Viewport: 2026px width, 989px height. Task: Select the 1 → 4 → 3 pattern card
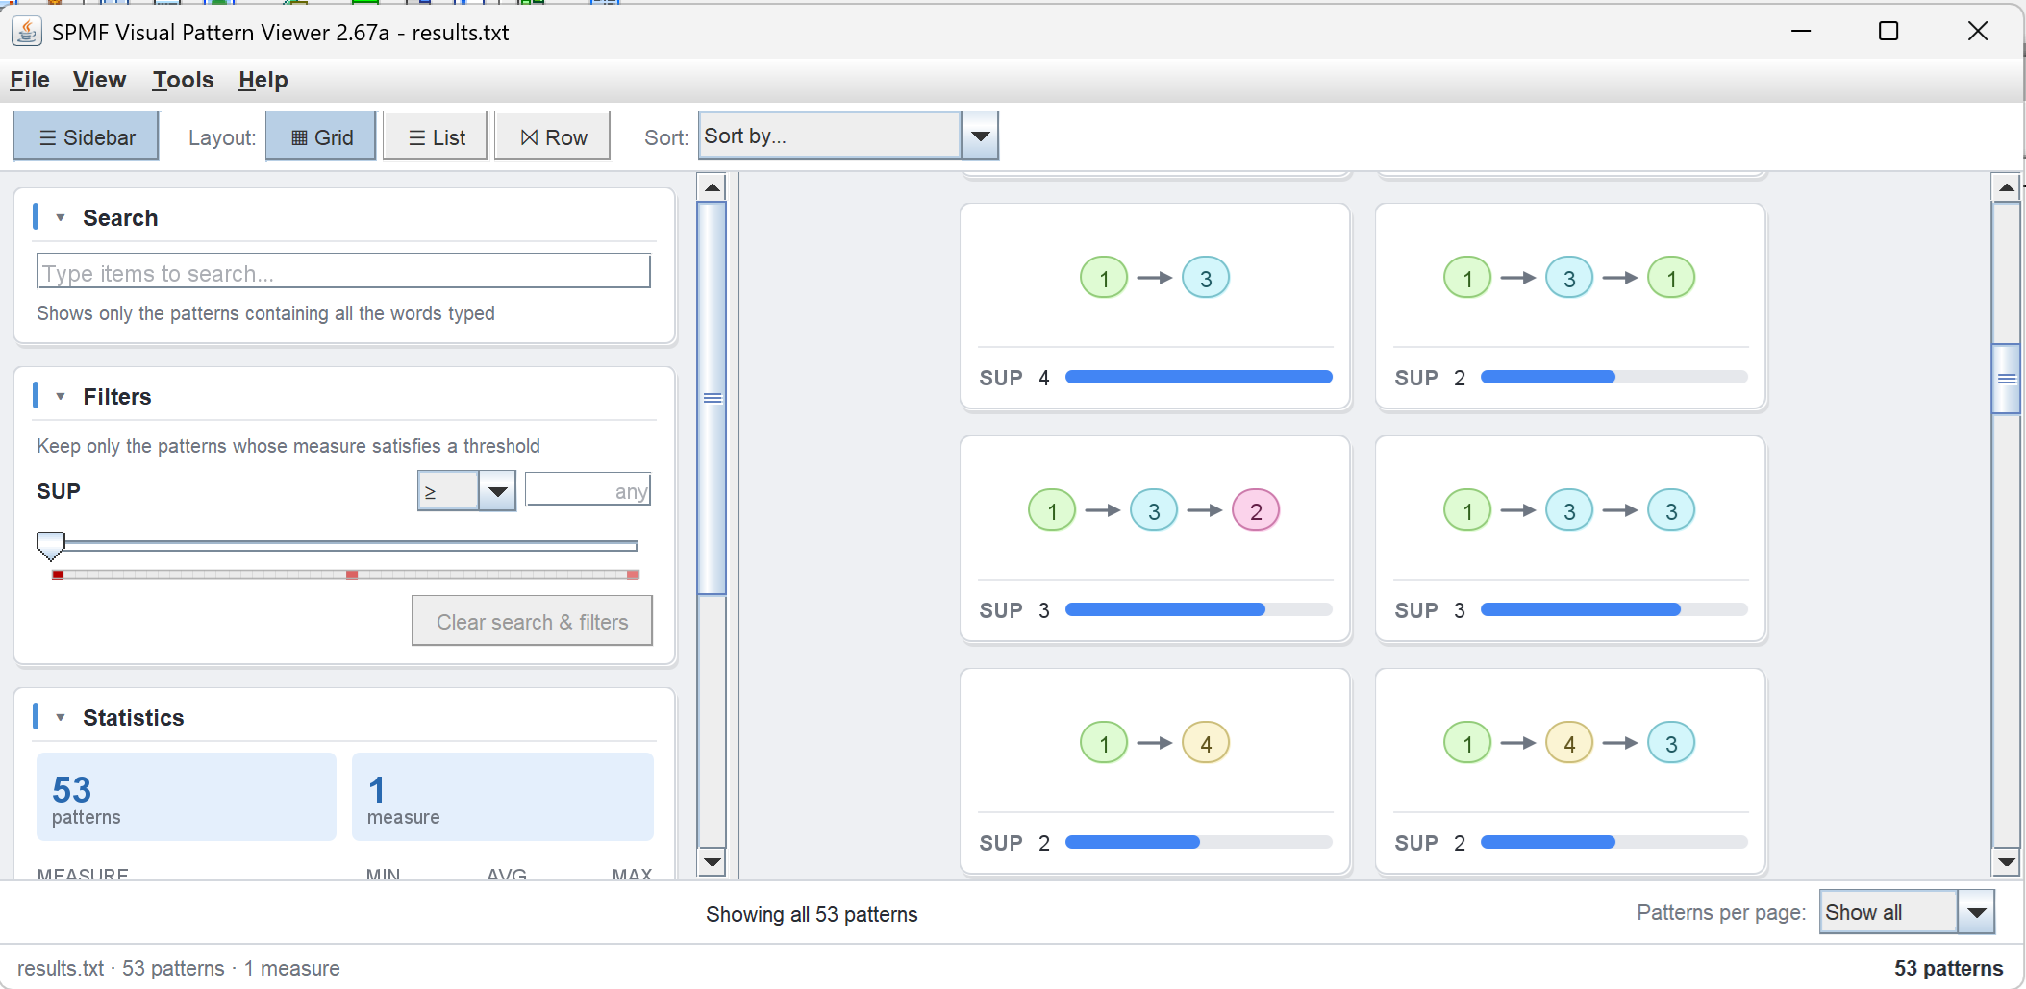pyautogui.click(x=1570, y=772)
